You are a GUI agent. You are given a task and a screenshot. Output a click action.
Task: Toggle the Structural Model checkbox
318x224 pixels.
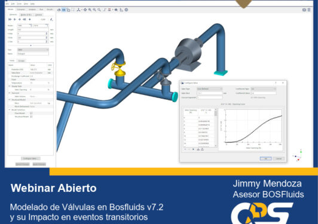pyautogui.click(x=31, y=116)
